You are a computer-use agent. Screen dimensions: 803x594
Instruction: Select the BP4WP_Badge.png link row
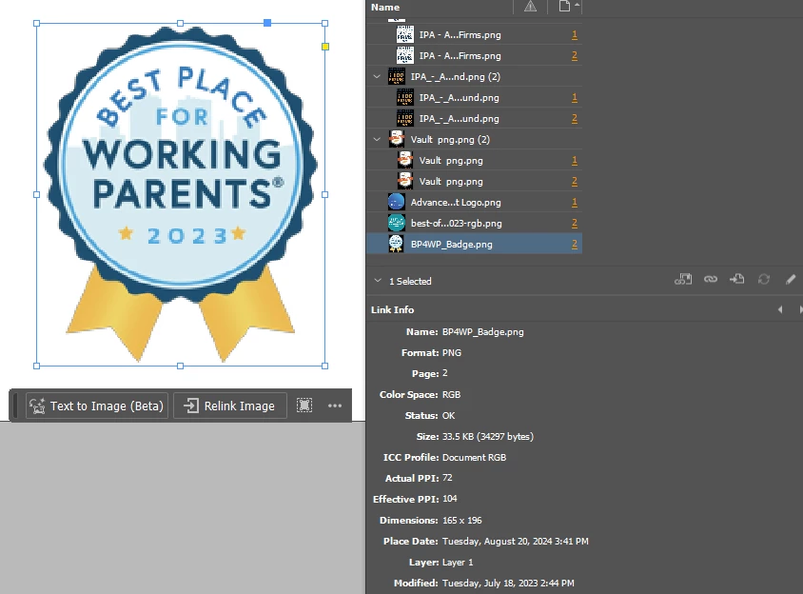coord(474,244)
